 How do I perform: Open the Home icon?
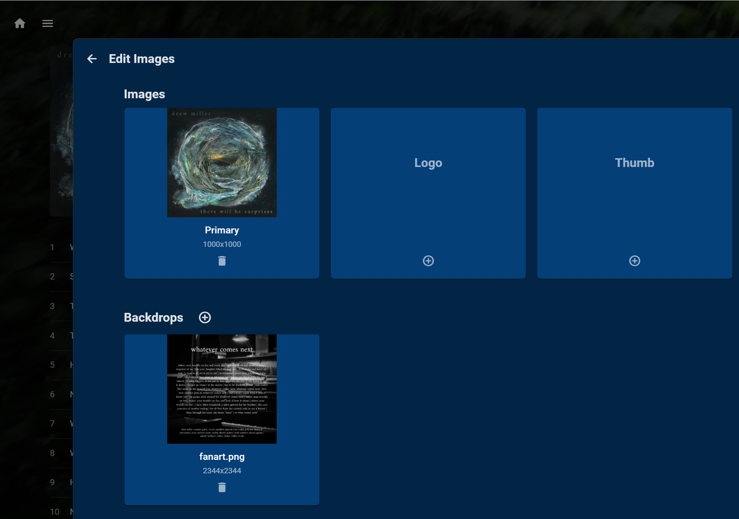[x=20, y=23]
